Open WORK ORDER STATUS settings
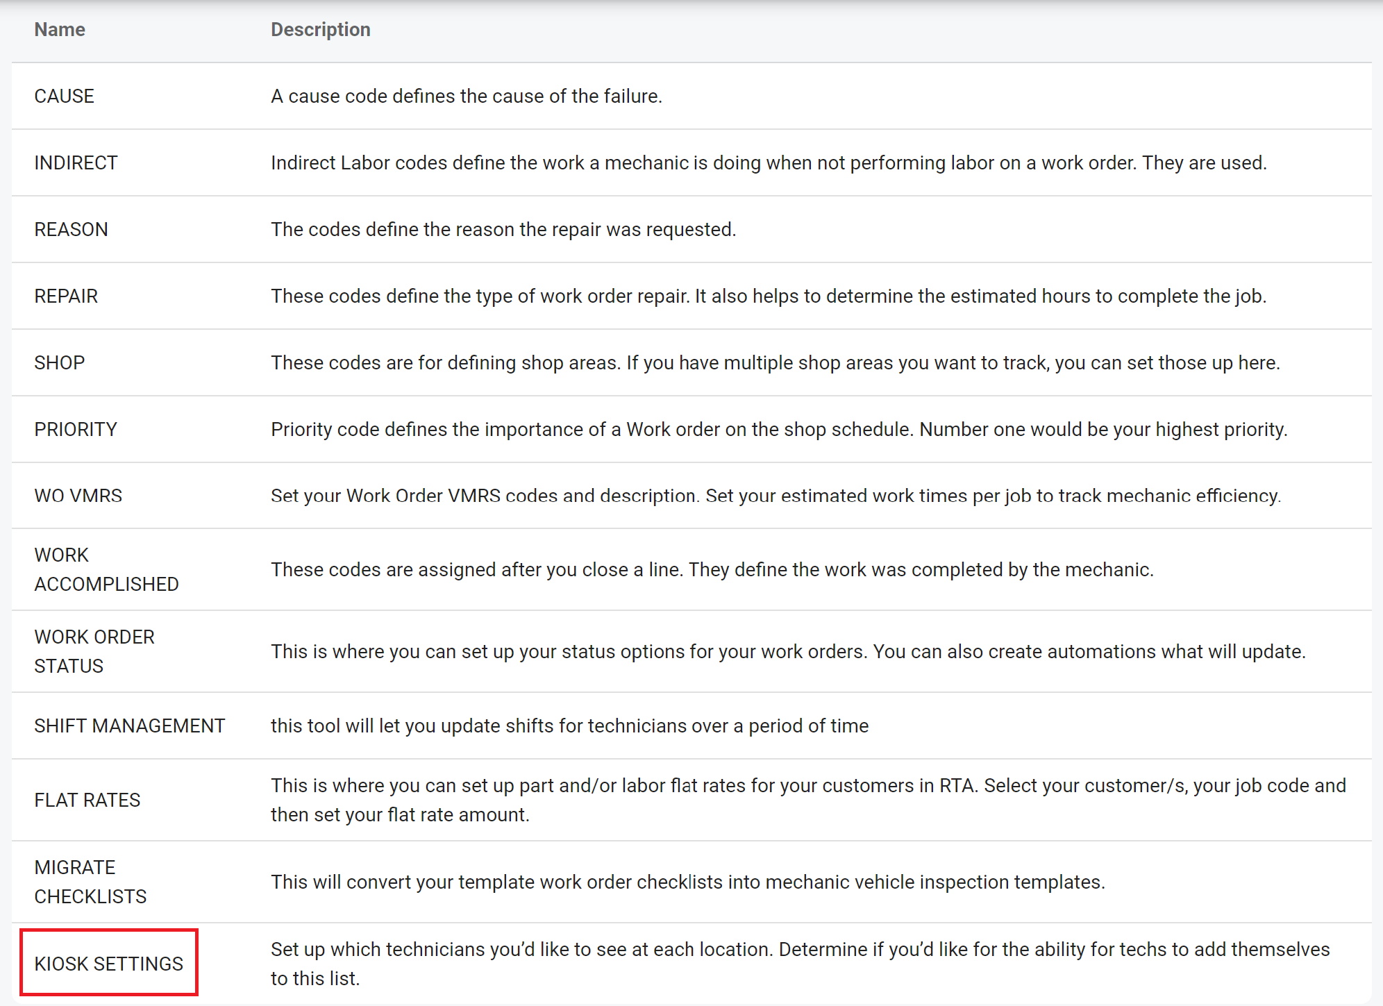 coord(94,652)
